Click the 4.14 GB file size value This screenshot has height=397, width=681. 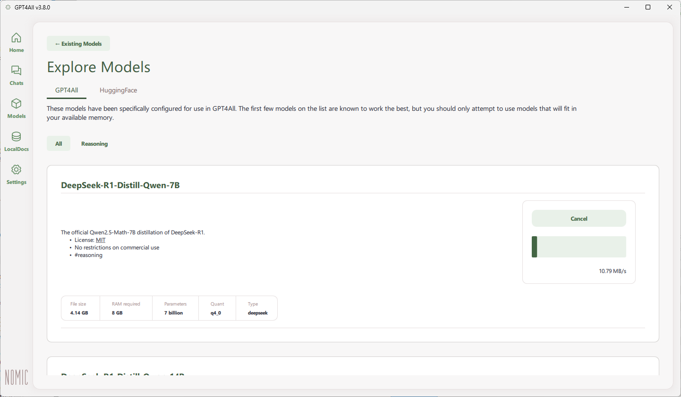[x=79, y=313]
